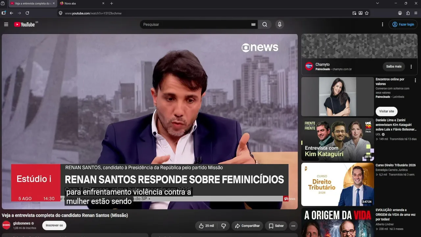Click the Fazer login button

click(x=403, y=24)
